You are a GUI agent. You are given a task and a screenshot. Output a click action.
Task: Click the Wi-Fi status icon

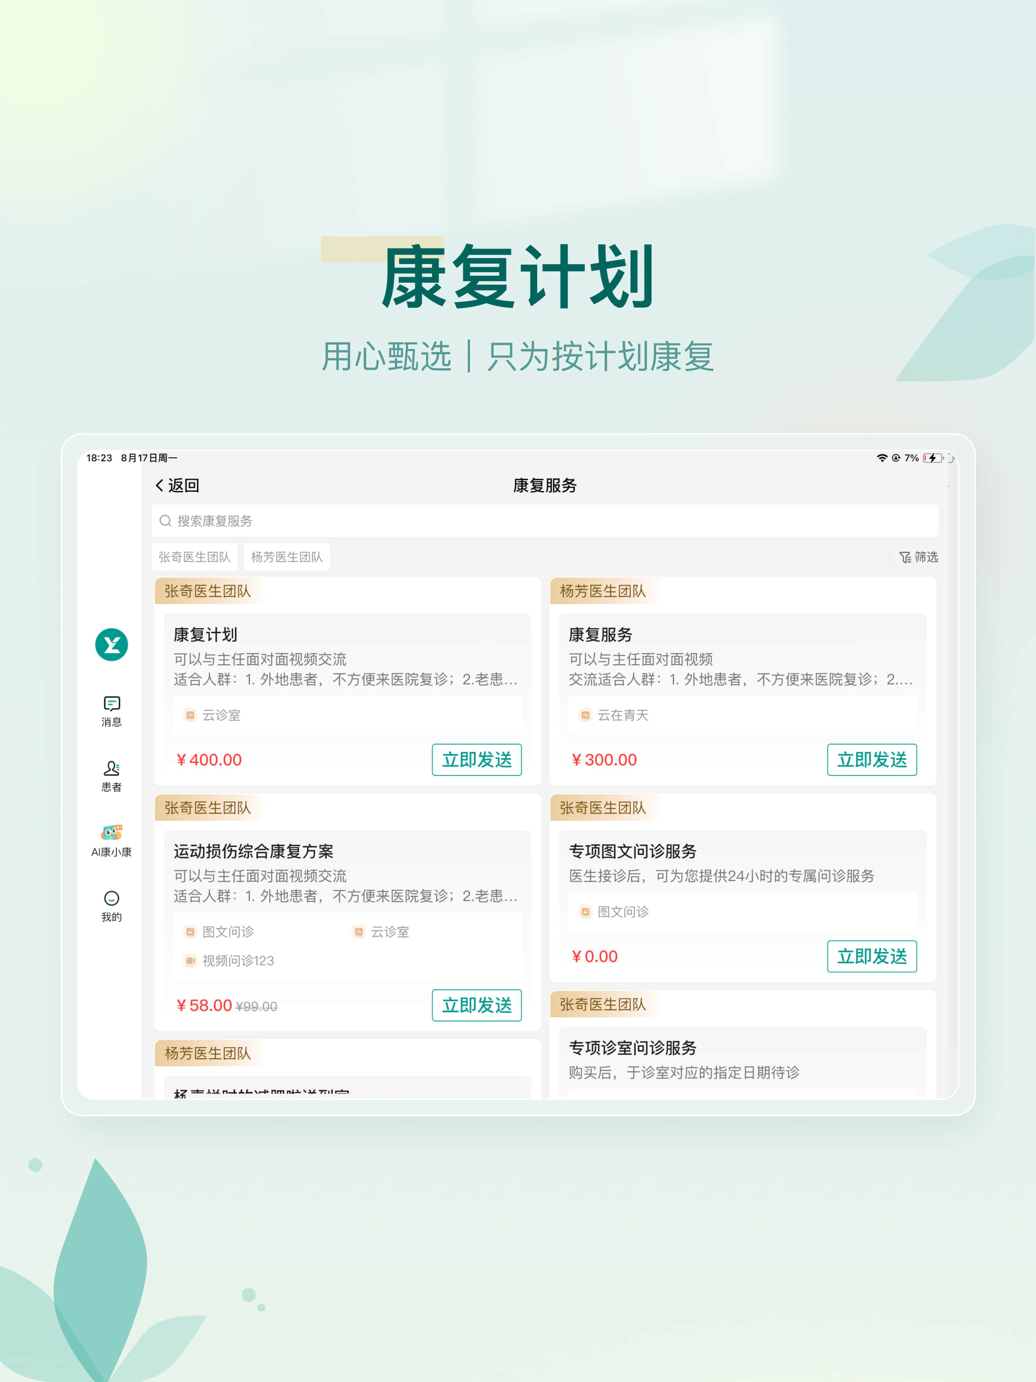882,458
